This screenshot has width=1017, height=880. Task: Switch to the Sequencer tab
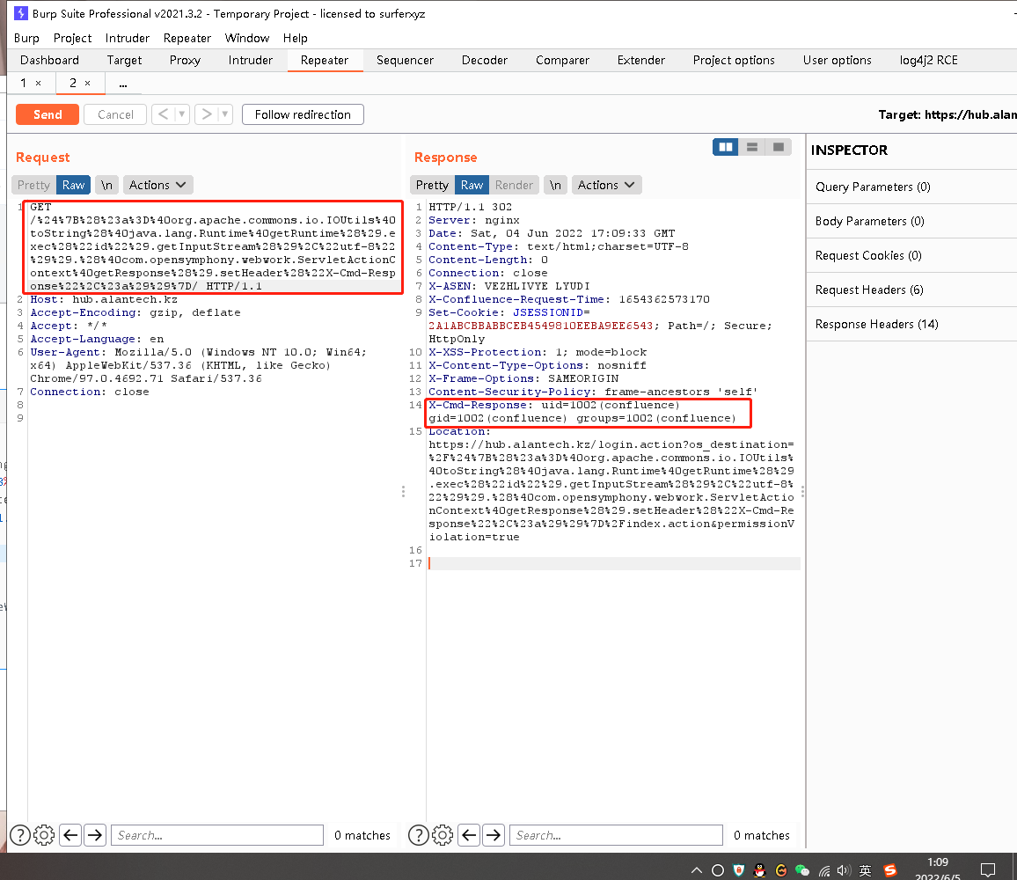(x=405, y=61)
